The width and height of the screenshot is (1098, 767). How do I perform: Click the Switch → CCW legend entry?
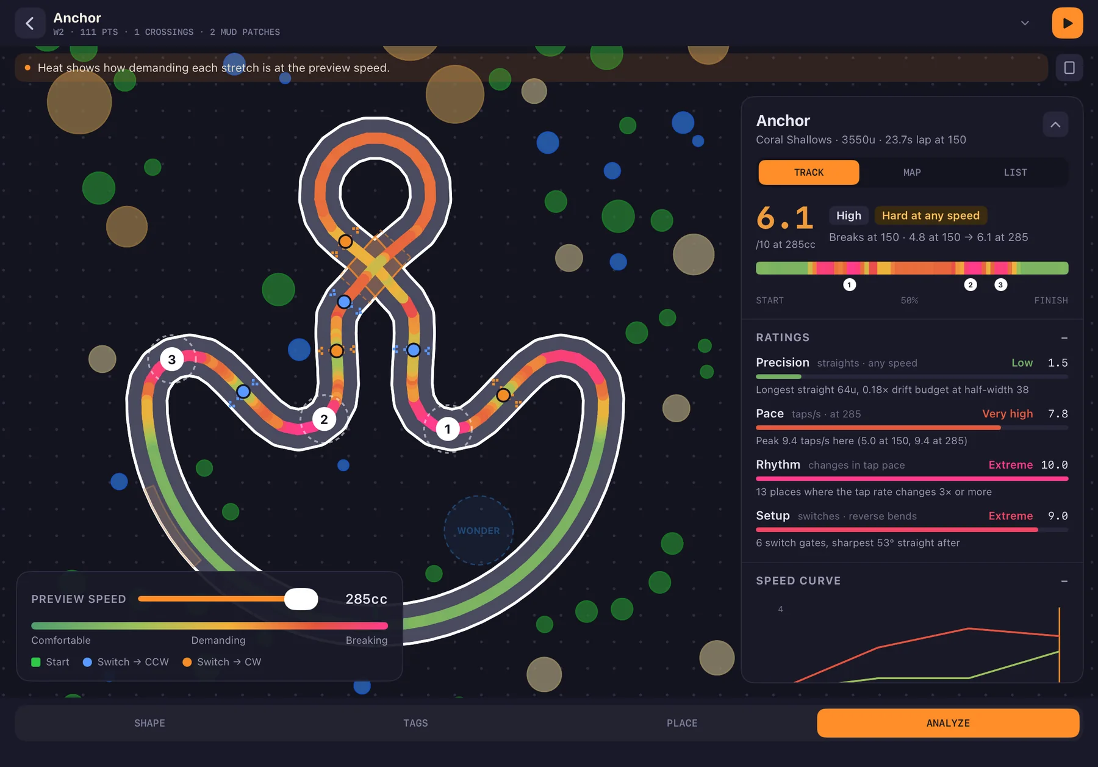pos(126,662)
